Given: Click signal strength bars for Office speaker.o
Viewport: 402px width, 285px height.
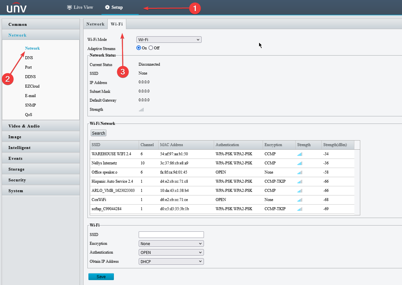Looking at the screenshot, I should (300, 172).
